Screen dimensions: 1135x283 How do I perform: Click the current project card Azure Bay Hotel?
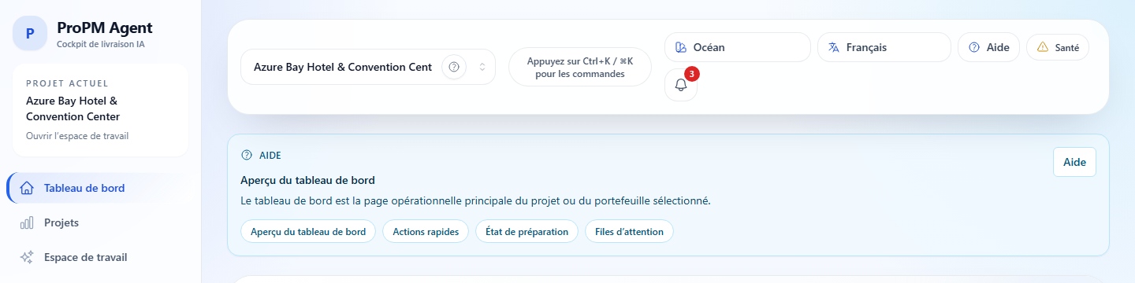coord(100,110)
